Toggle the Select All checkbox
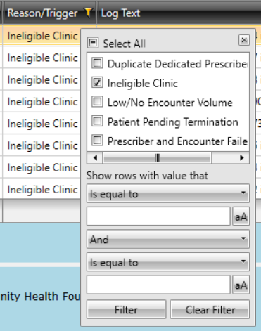 93,43
